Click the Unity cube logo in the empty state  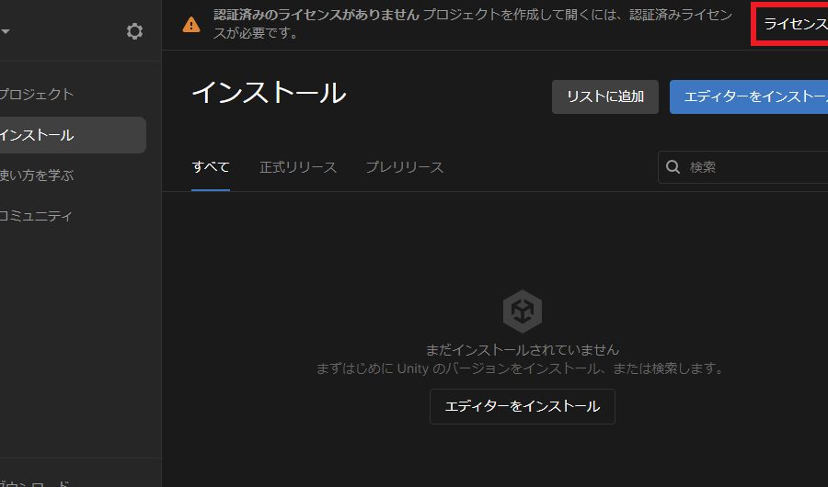pos(523,311)
